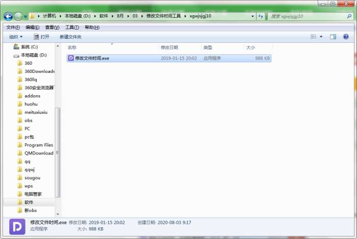Click the 2019-01-15 20:02 date cell

(x=178, y=58)
